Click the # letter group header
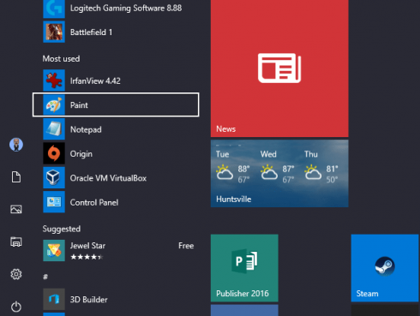The image size is (420, 316). tap(45, 277)
